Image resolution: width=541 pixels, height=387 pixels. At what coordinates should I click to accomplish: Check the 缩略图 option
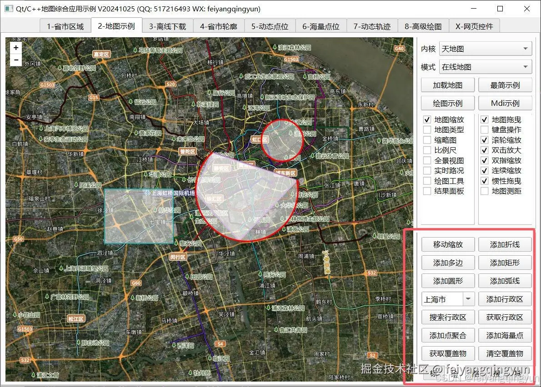[426, 140]
